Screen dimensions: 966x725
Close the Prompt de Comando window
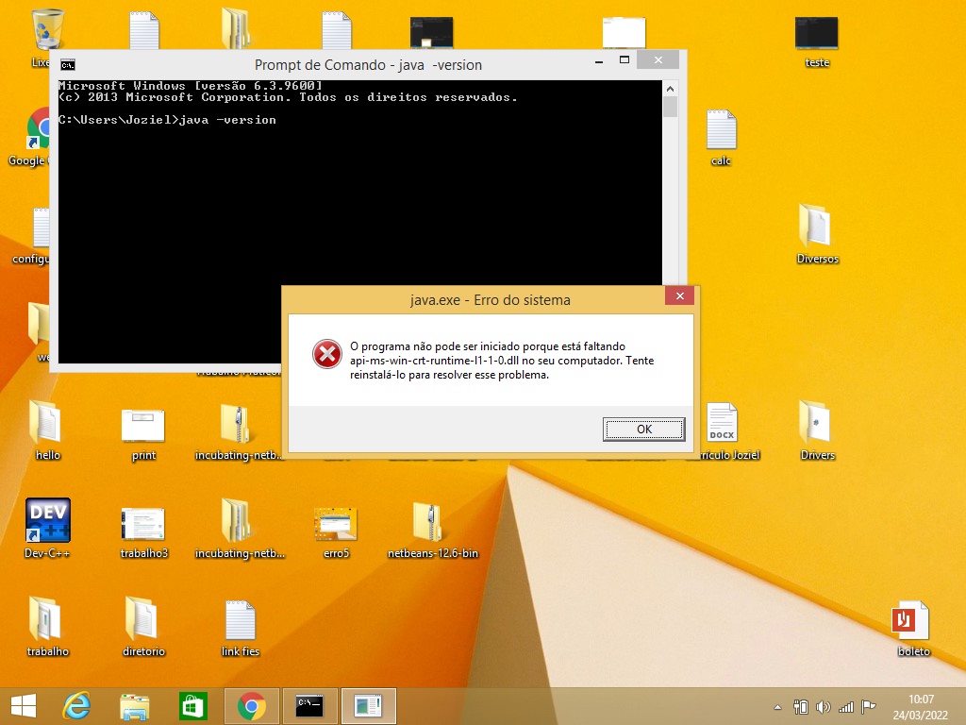(x=658, y=59)
